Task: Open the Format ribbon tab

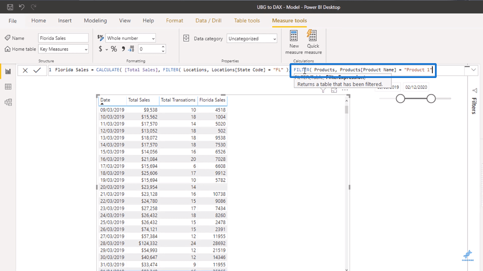Action: (175, 20)
